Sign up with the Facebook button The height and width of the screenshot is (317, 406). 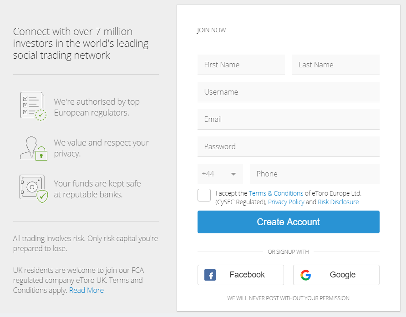241,275
